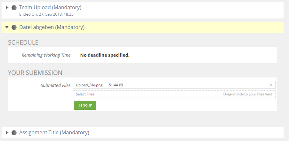Click the Remaining Working Time label

click(x=46, y=55)
